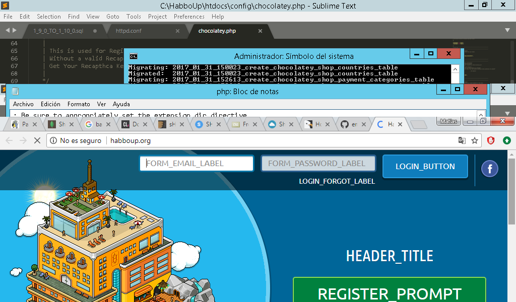Open the Ver menu in Notepad
516x302 pixels.
pyautogui.click(x=101, y=104)
